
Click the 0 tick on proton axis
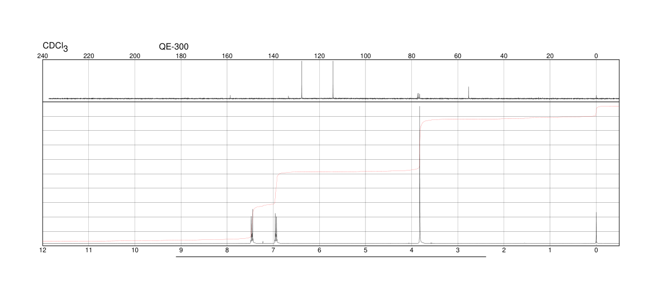pyautogui.click(x=596, y=250)
